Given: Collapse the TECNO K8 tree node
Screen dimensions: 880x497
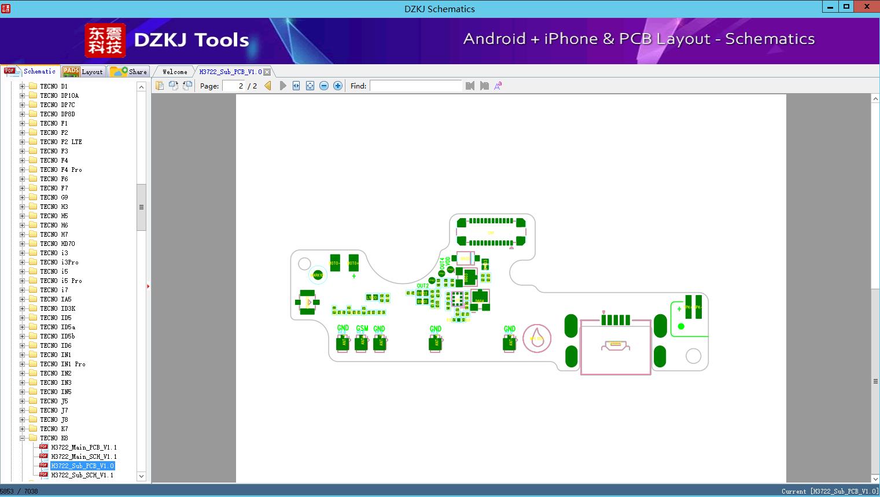Looking at the screenshot, I should [x=23, y=438].
